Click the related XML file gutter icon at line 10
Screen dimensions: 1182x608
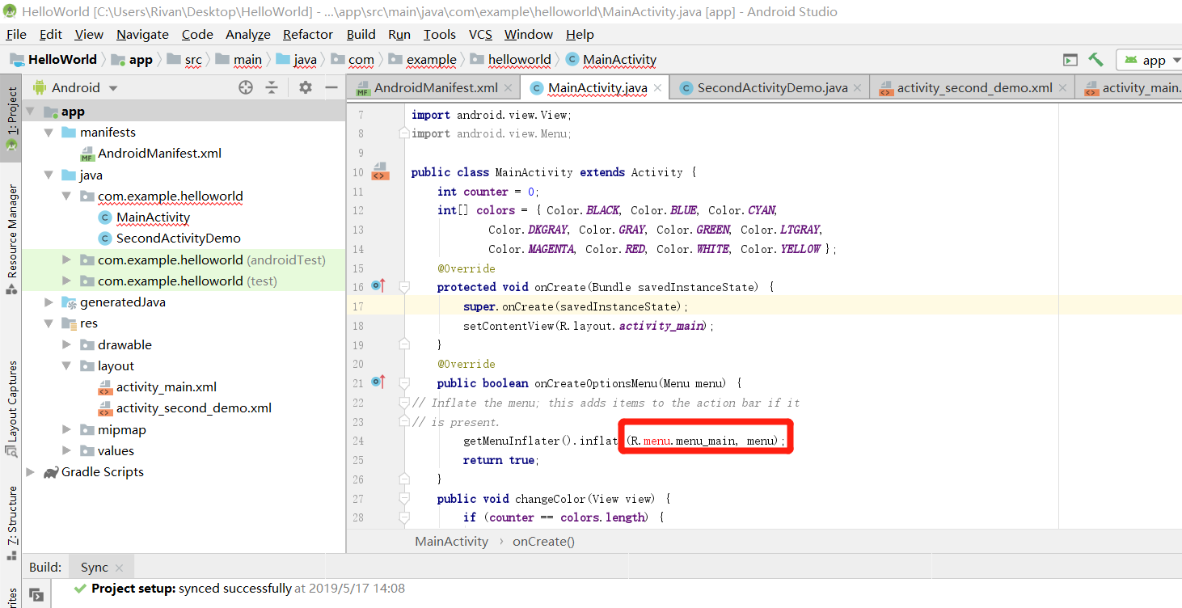click(x=380, y=171)
